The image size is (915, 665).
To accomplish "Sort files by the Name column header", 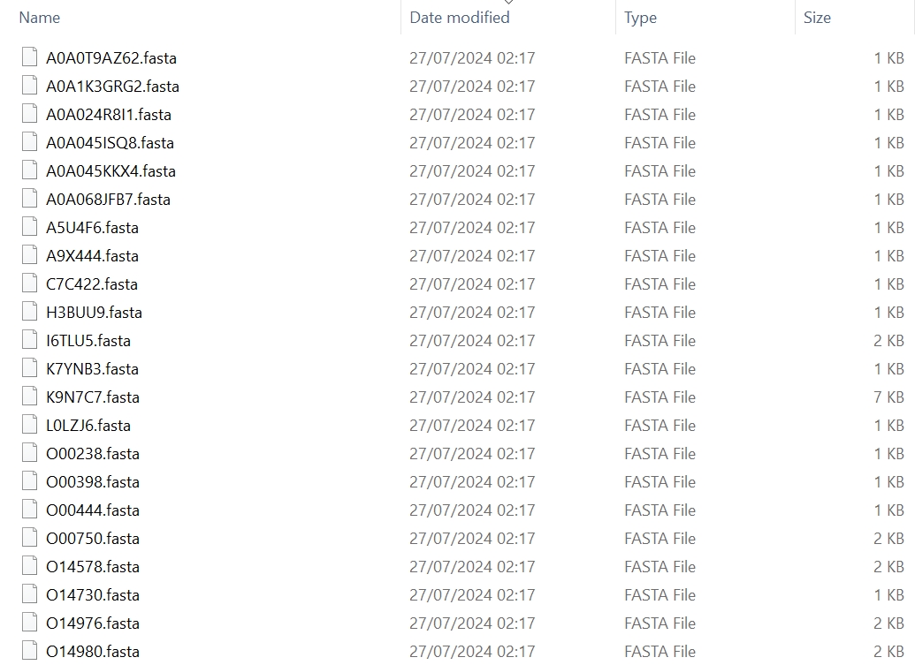I will click(x=39, y=18).
